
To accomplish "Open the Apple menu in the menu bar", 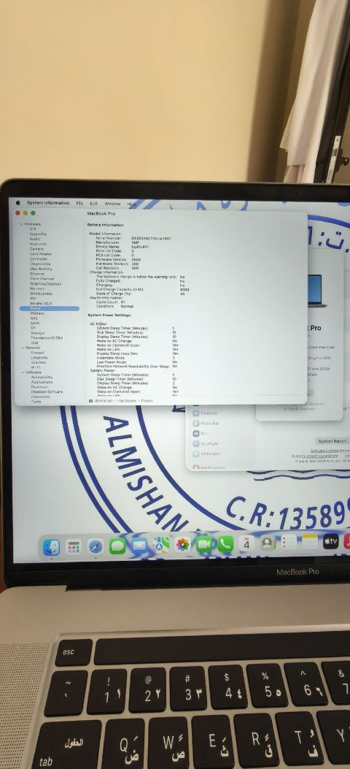I will (18, 202).
